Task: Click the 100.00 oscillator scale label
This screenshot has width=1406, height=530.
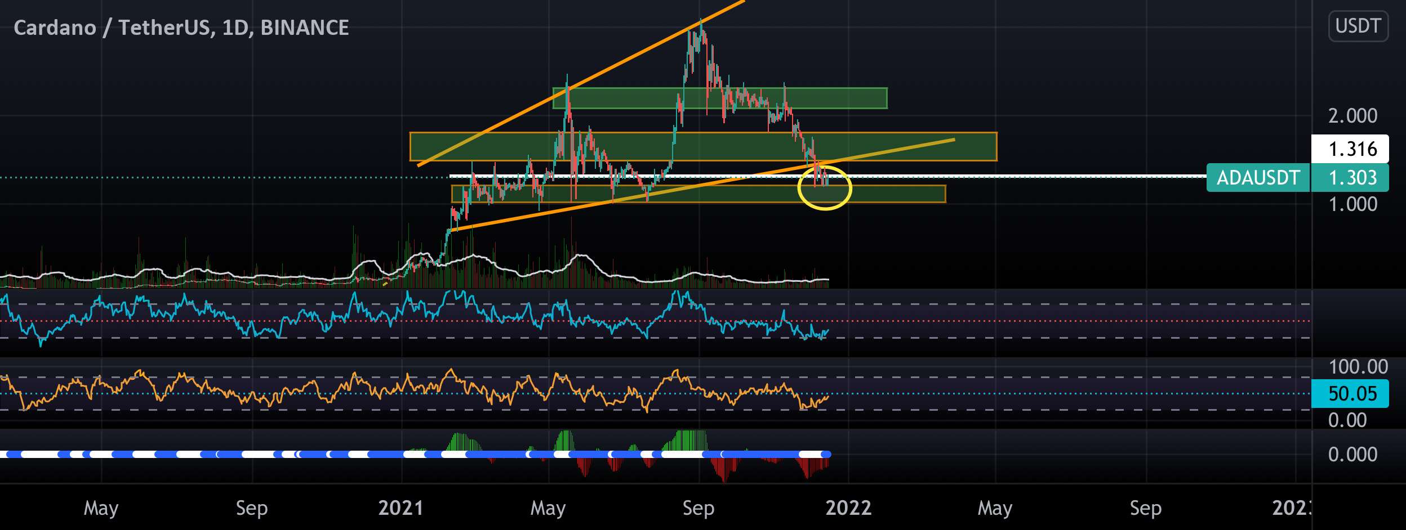Action: tap(1358, 367)
